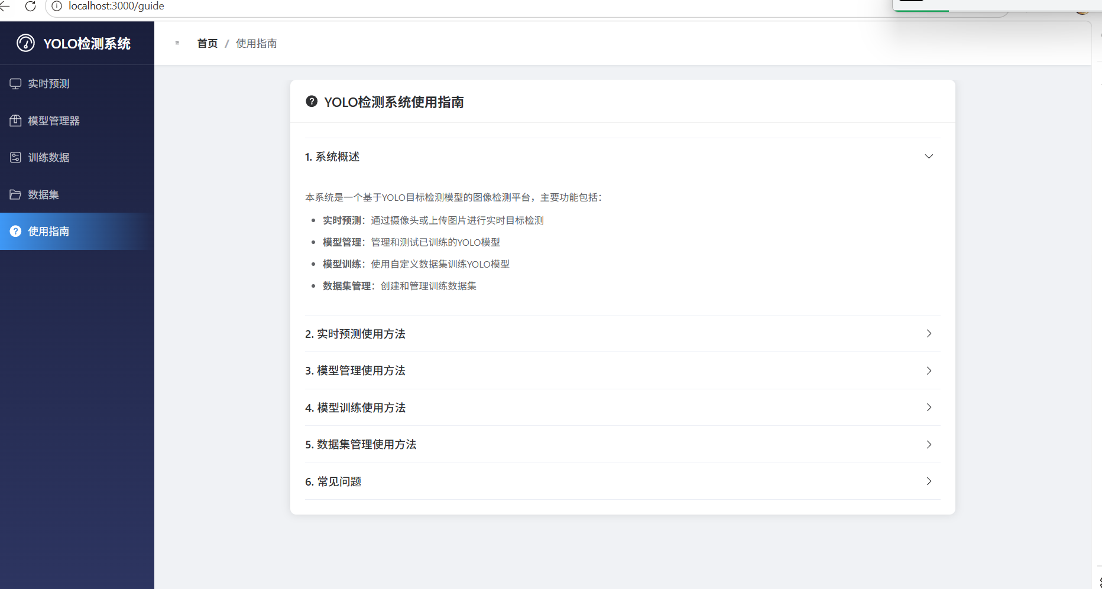Open the 模型管理器 menu item
1102x589 pixels.
pos(54,121)
